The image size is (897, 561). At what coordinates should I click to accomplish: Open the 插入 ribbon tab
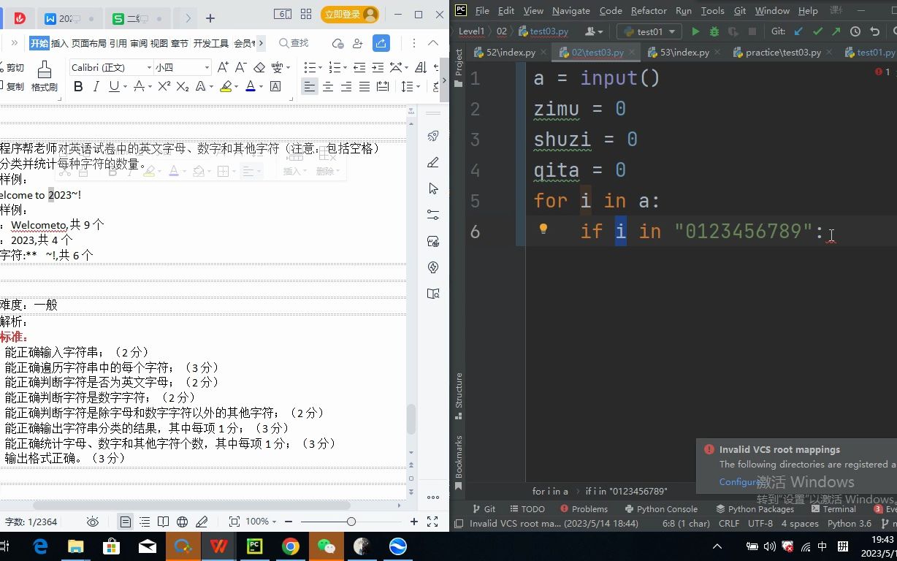[x=59, y=43]
